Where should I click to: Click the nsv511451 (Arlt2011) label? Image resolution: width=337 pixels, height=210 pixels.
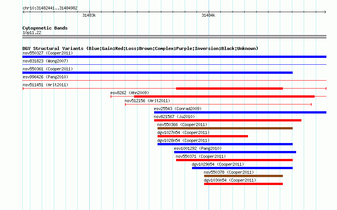45,85
